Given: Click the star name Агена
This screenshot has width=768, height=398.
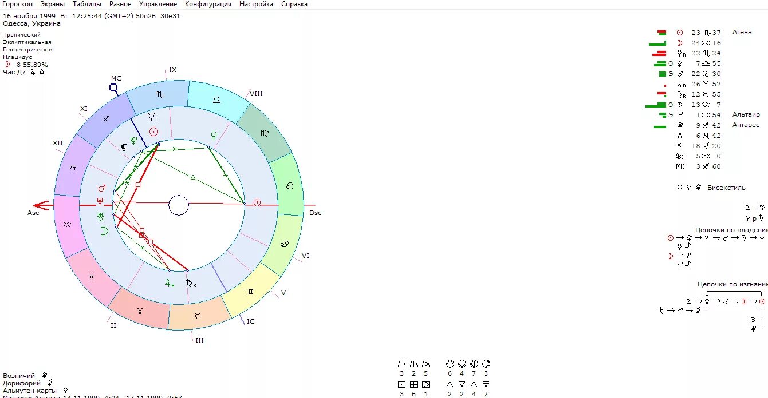Looking at the screenshot, I should pos(742,32).
